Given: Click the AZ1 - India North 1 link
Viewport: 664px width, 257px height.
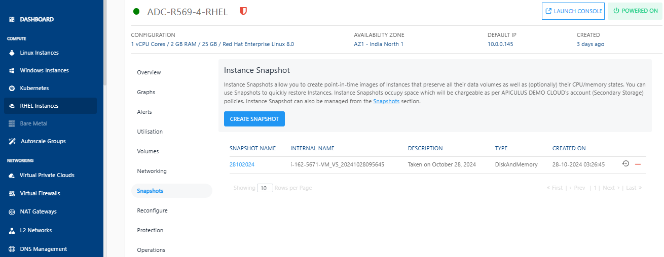Looking at the screenshot, I should 379,44.
